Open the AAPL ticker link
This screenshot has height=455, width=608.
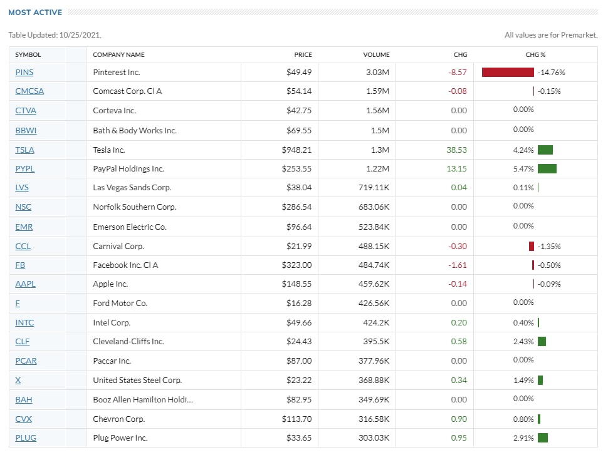click(x=25, y=284)
